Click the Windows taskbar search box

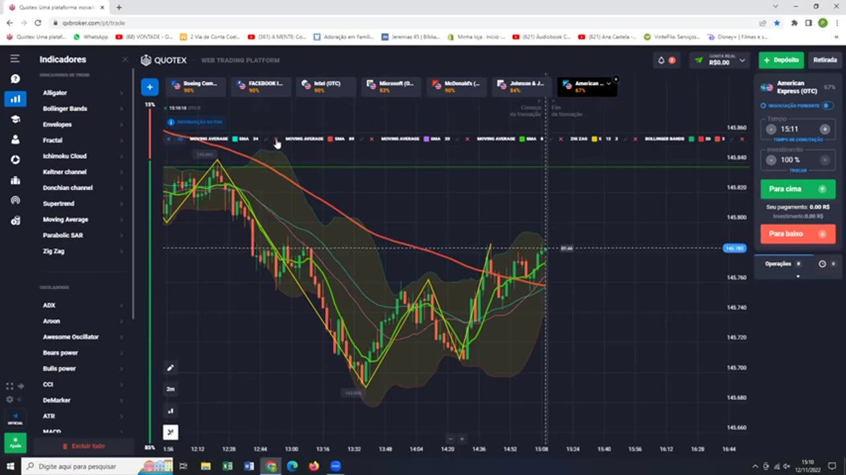(x=97, y=466)
